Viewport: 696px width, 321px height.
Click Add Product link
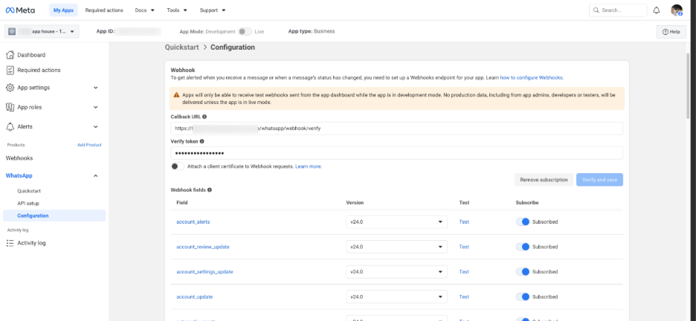[x=89, y=145]
